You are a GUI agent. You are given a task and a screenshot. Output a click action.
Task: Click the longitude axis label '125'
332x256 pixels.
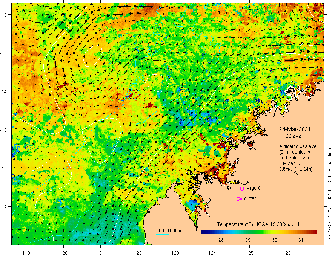tap(249, 253)
